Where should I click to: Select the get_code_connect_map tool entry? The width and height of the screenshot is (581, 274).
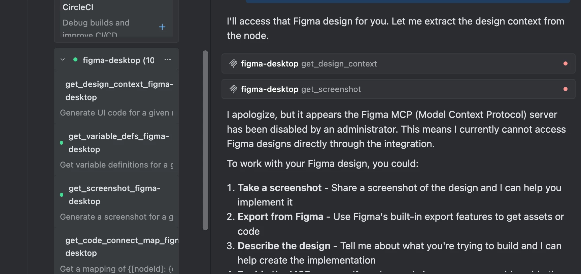[x=121, y=246]
